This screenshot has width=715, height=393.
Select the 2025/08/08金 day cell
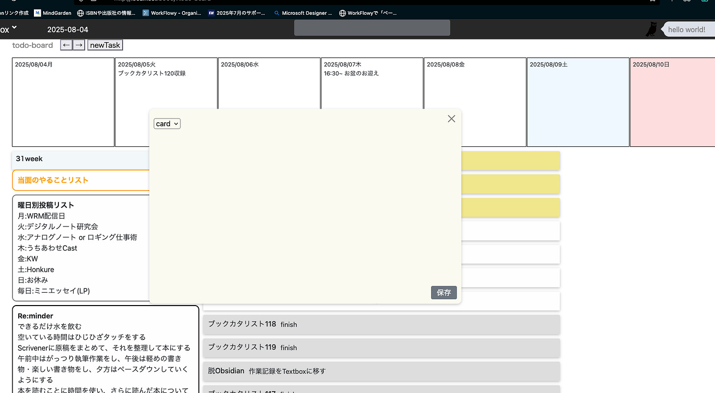coord(475,102)
